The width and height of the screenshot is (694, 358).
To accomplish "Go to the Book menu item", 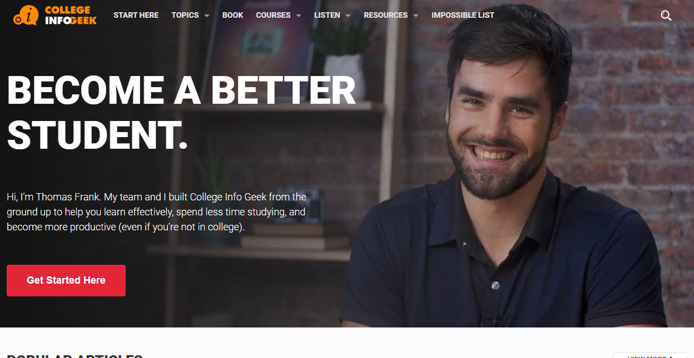I will pos(233,15).
